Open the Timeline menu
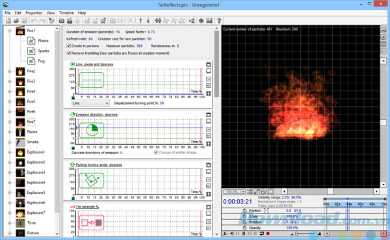The width and height of the screenshot is (390, 240). click(66, 13)
